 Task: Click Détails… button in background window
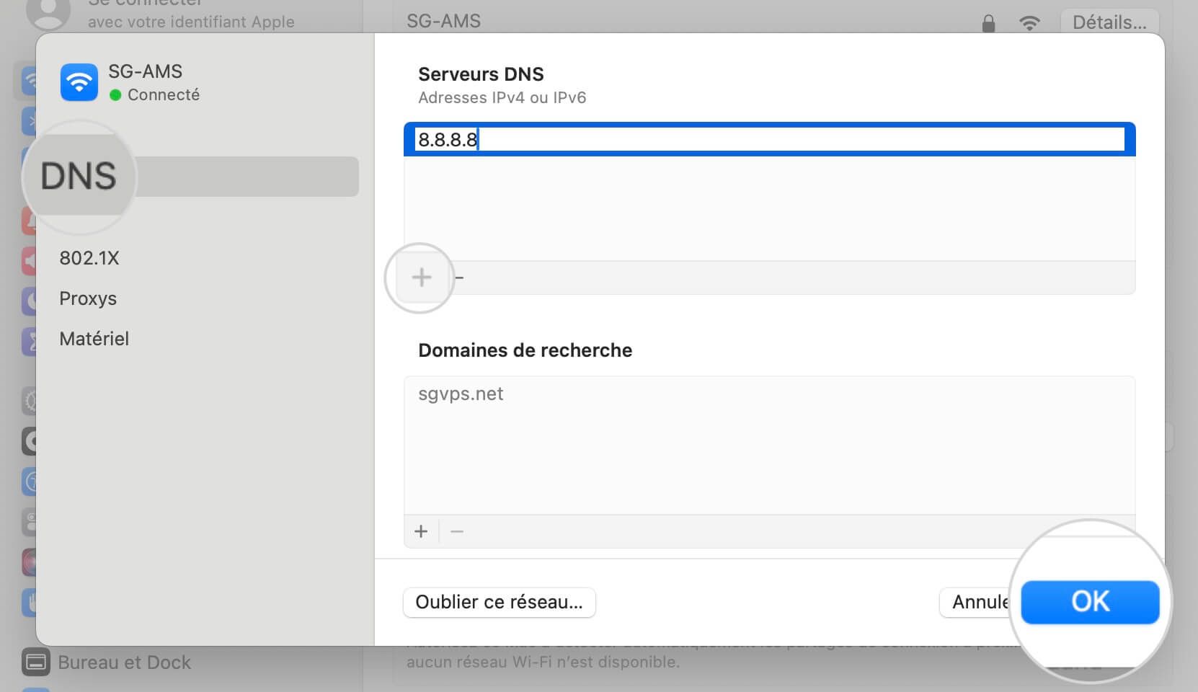(x=1109, y=22)
